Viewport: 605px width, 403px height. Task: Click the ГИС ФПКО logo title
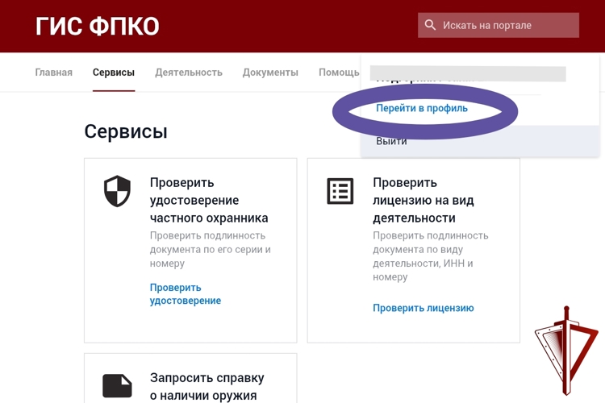(98, 27)
